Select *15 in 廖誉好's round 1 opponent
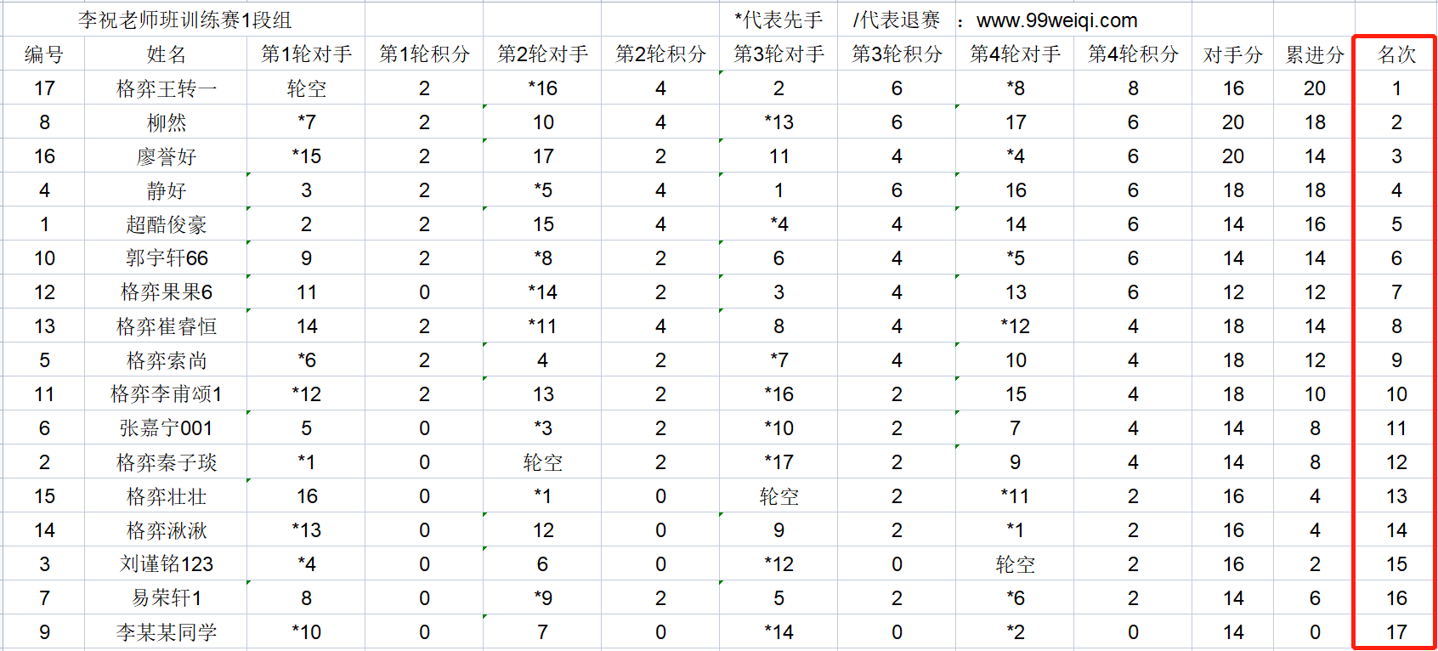Viewport: 1438px width, 651px height. click(x=306, y=156)
